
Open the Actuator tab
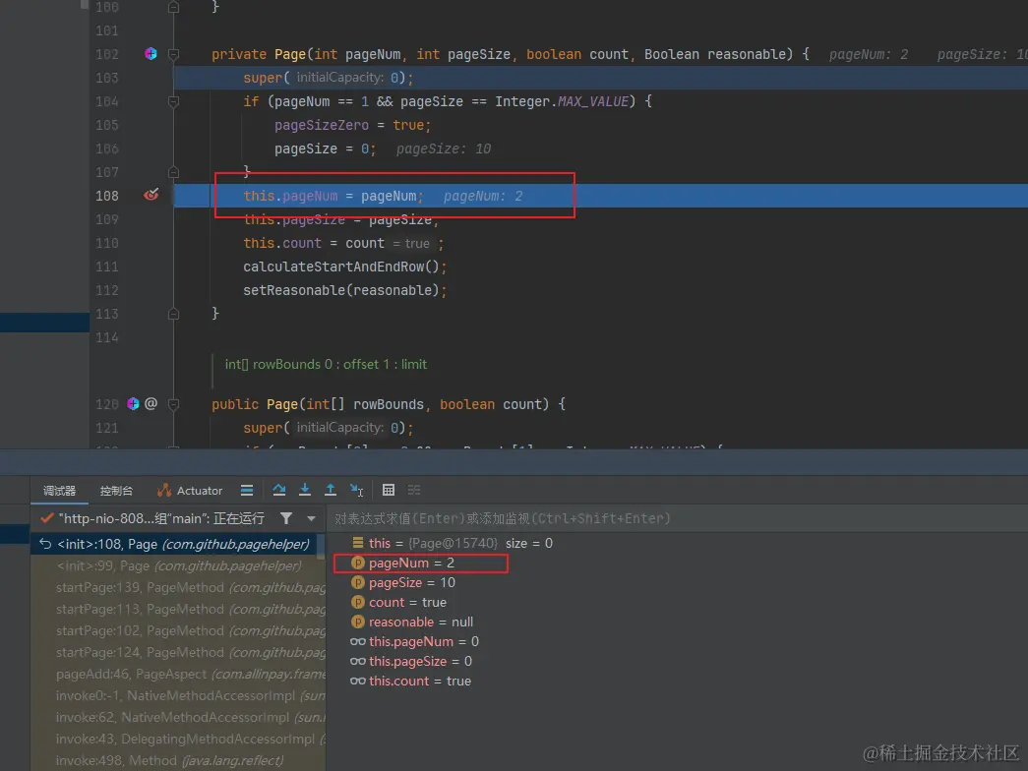click(x=190, y=491)
